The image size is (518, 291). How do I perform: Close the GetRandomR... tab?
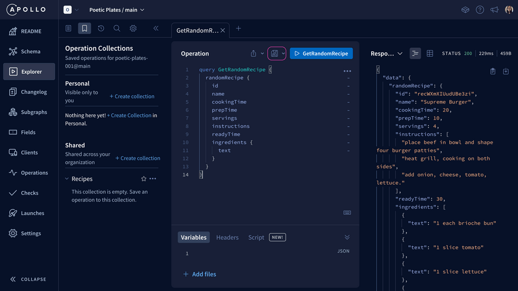[x=223, y=30]
